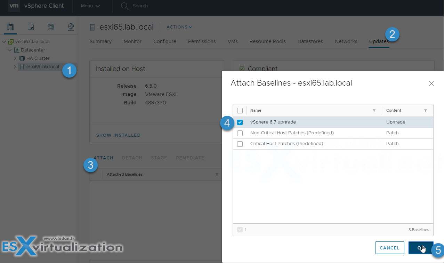Click the 'VMware ESXi' image value

pyautogui.click(x=161, y=95)
